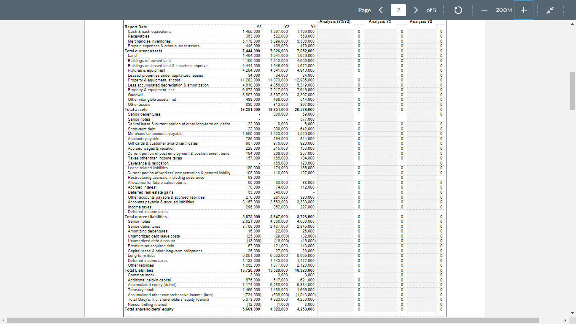Click the vertical scrollbar up arrow
Viewport: 576px width, 324px height.
point(572,24)
